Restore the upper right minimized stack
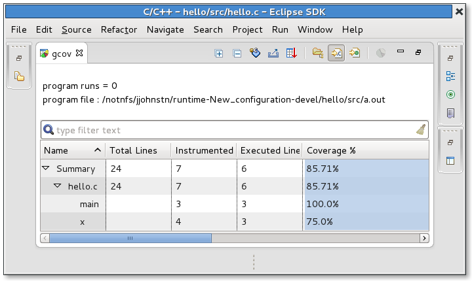The height and width of the screenshot is (281, 472). pyautogui.click(x=450, y=58)
